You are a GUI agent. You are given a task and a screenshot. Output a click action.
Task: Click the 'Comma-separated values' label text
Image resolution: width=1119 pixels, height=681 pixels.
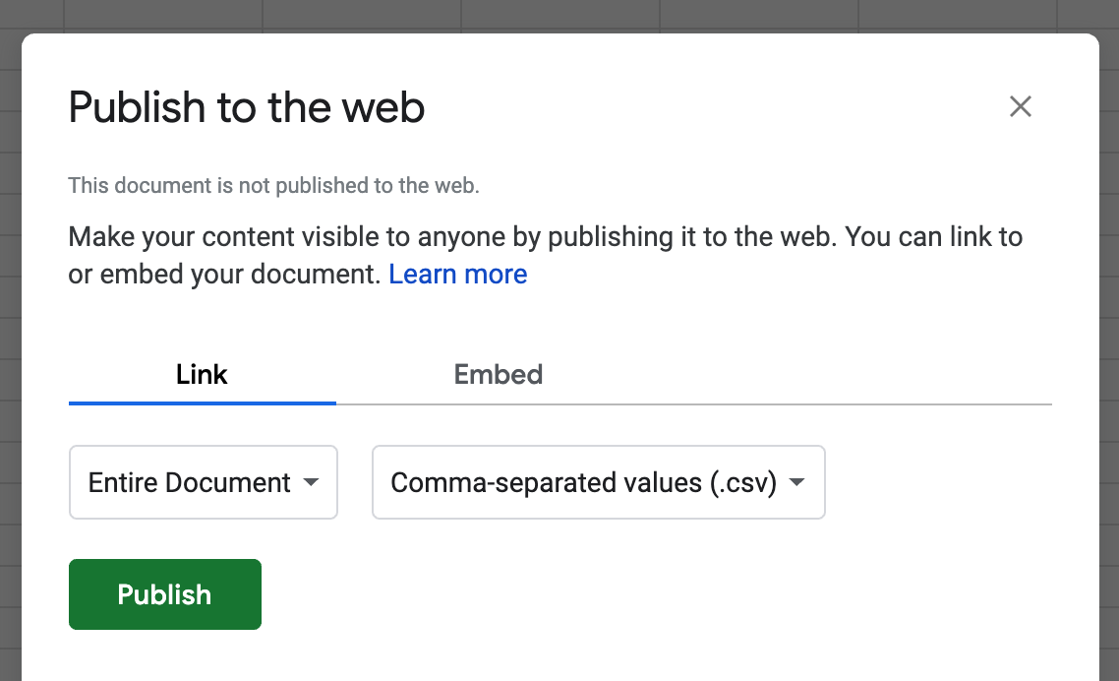point(546,483)
